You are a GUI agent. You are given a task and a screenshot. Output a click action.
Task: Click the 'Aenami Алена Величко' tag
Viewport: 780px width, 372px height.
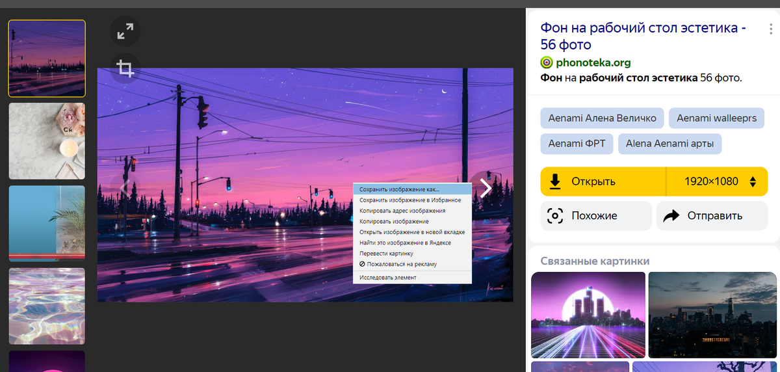[x=602, y=118]
